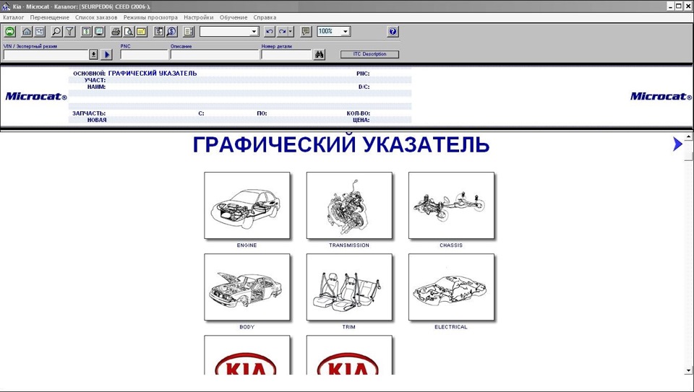This screenshot has height=392, width=694.
Task: Click the ELECTRICAL label text
Action: (x=451, y=327)
